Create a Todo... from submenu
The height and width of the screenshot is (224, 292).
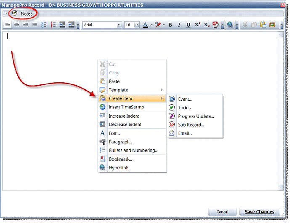point(195,108)
